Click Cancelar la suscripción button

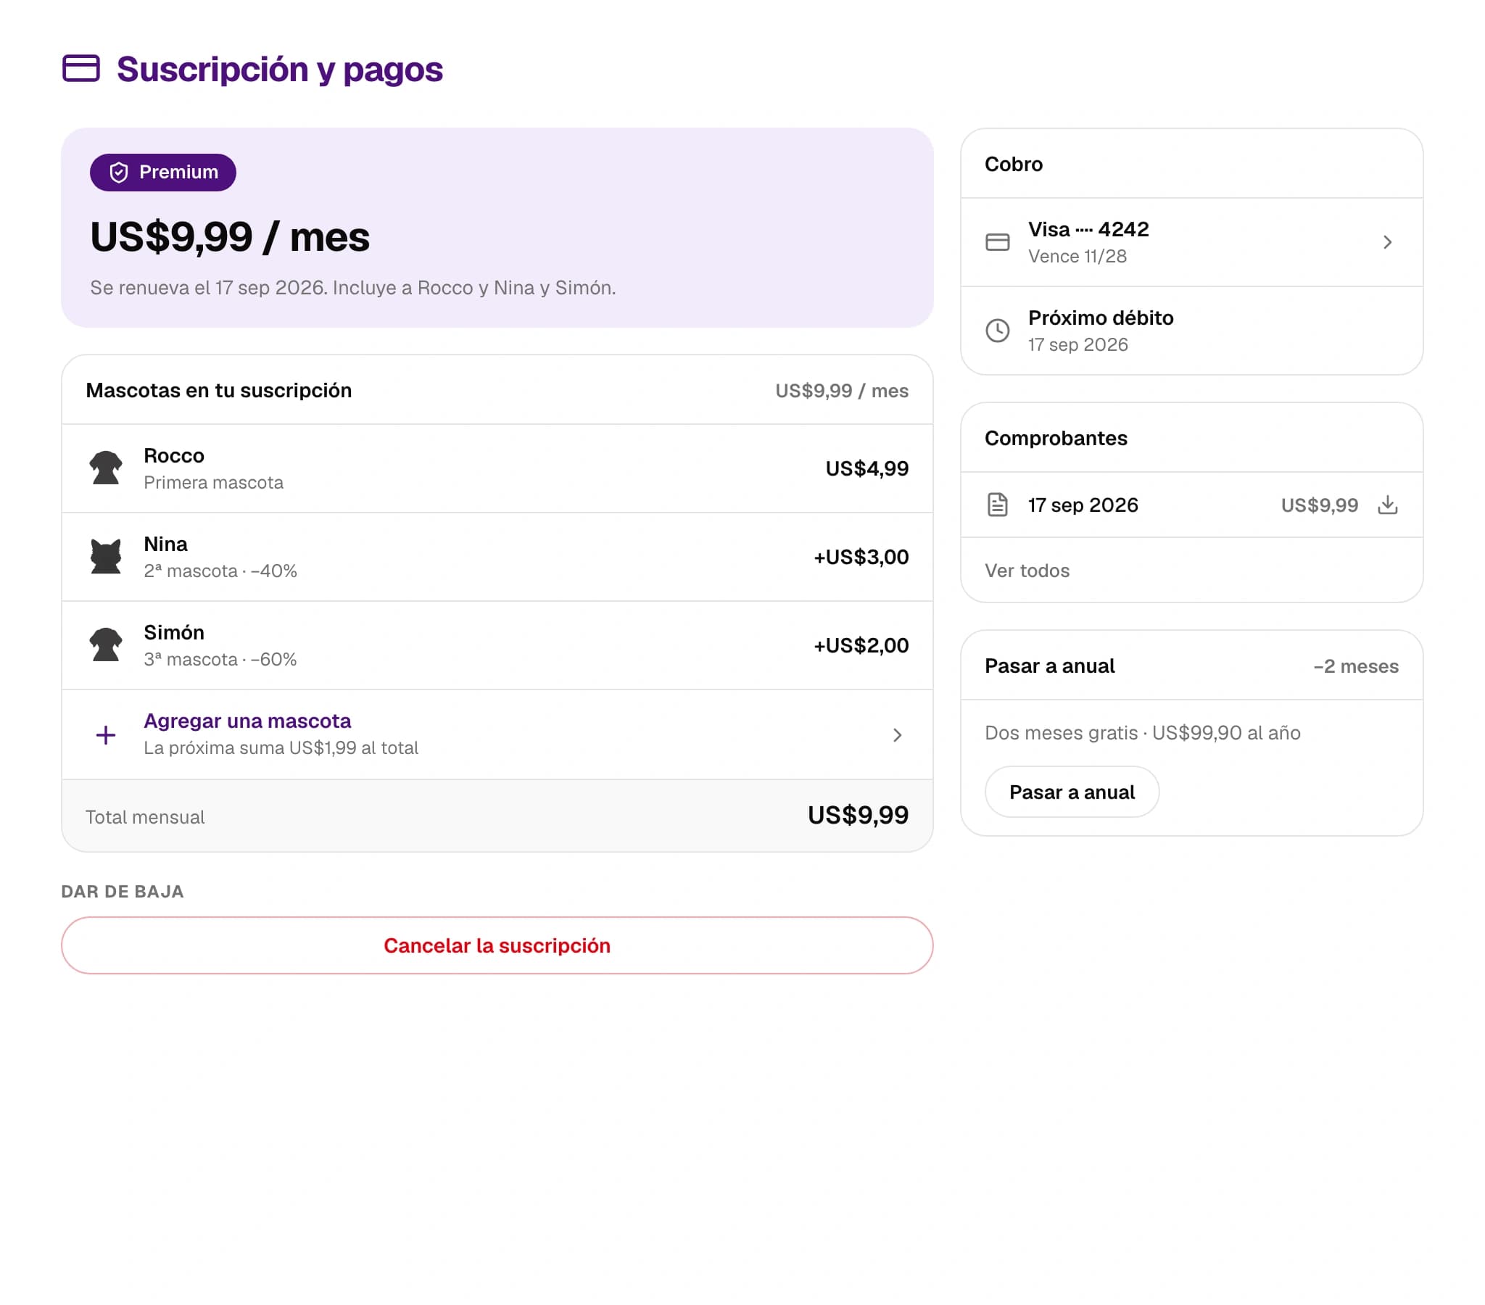tap(497, 945)
